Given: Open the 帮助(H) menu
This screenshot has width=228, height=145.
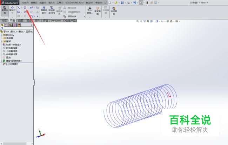Looking at the screenshot, I should tap(99, 2).
